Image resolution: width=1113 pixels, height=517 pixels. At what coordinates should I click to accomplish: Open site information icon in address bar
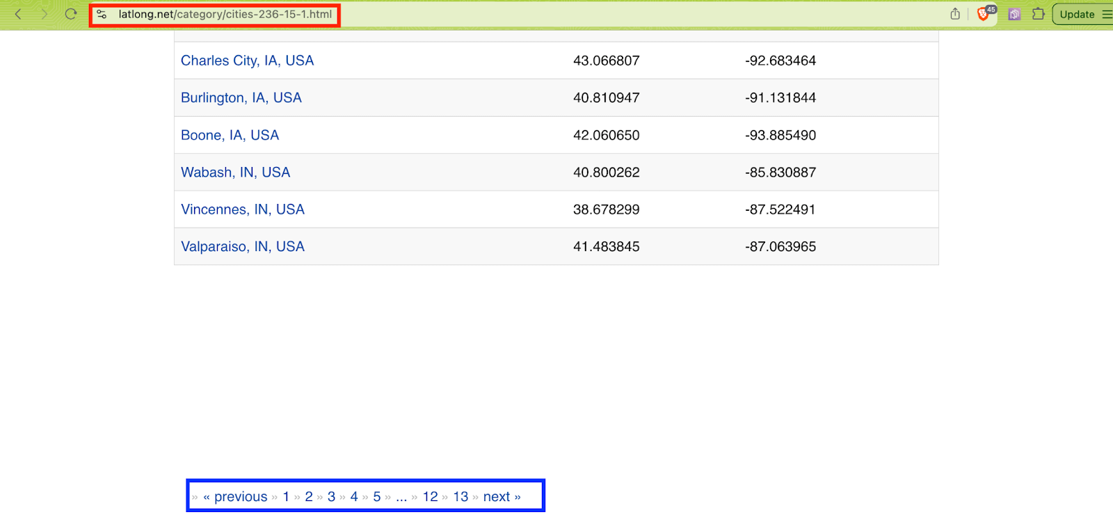pyautogui.click(x=102, y=14)
